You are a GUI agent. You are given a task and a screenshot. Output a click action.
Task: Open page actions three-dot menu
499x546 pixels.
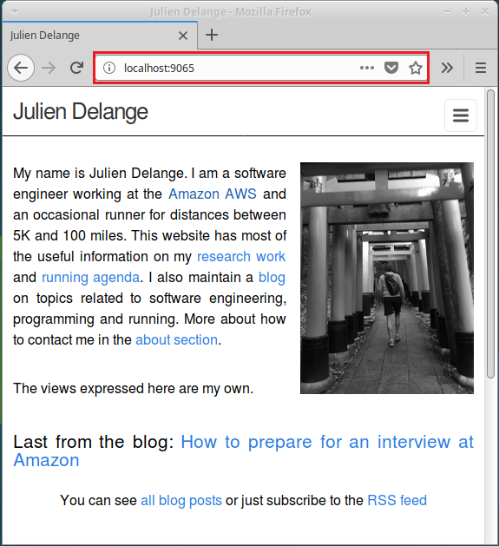click(x=367, y=68)
